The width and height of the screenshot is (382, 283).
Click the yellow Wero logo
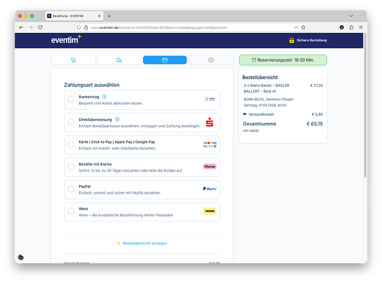[210, 211]
